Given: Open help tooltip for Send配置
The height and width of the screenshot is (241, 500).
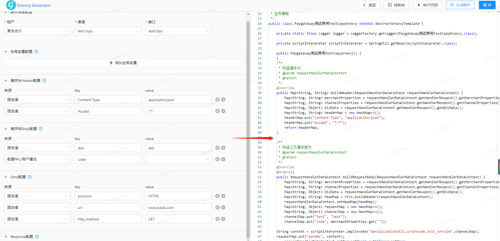Looking at the screenshot, I should coord(30,177).
